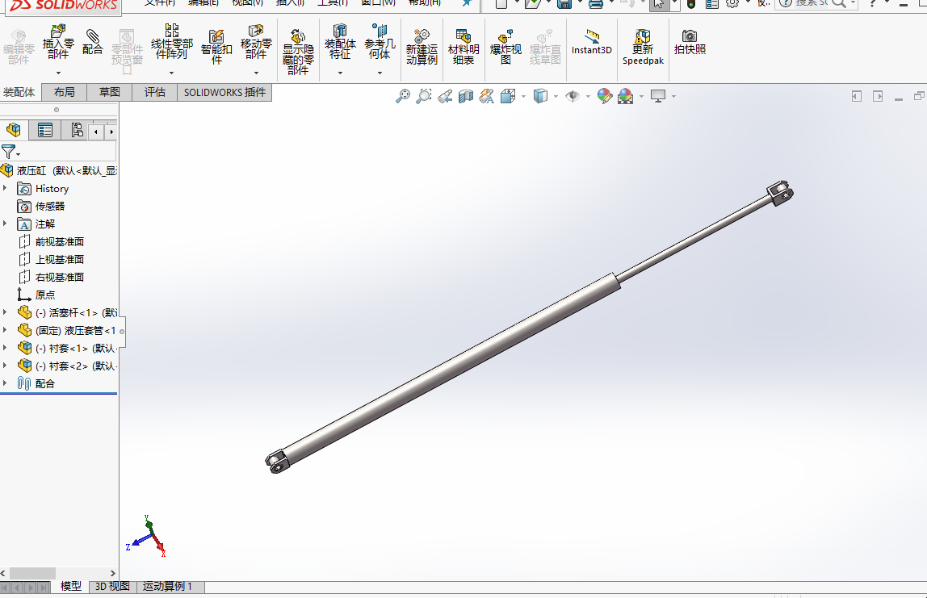Click the feature tree filter input field
The width and height of the screenshot is (927, 598).
coord(68,151)
